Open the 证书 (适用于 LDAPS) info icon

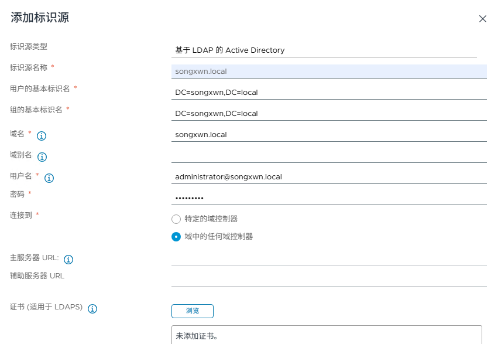(92, 308)
